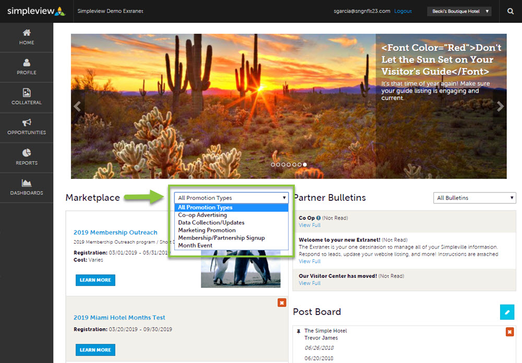Screen dimensions: 522x363
Task: Open the All Bulletins dropdown
Action: [x=474, y=198]
